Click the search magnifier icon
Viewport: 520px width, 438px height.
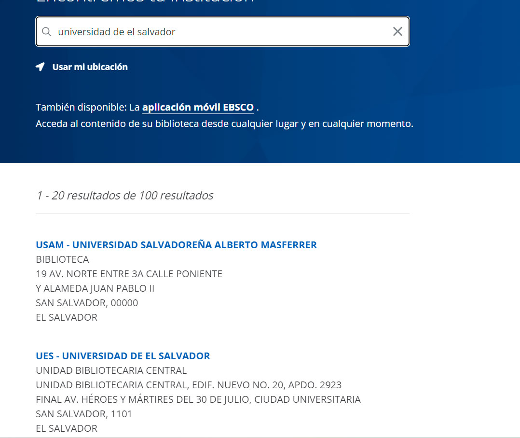(46, 31)
